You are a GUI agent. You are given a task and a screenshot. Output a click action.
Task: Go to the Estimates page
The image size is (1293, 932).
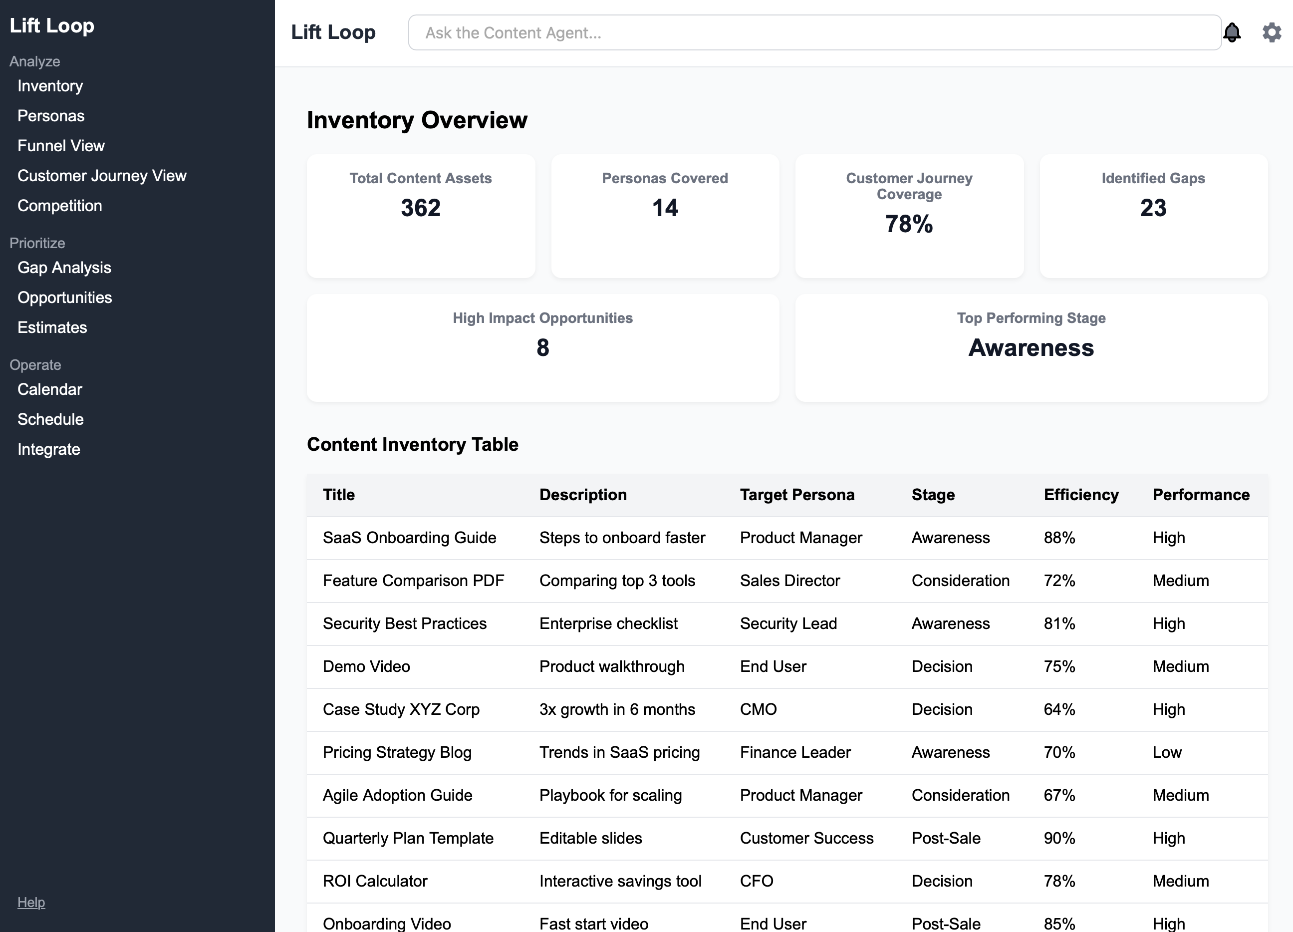(52, 327)
